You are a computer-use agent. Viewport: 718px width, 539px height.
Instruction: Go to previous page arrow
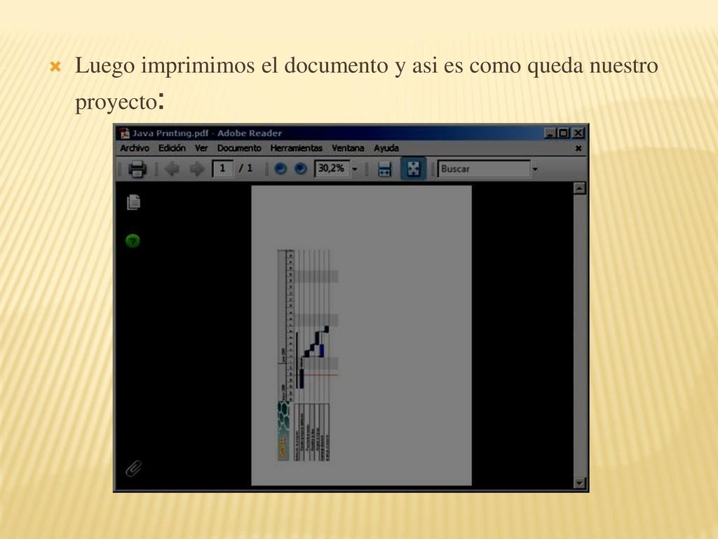click(172, 168)
